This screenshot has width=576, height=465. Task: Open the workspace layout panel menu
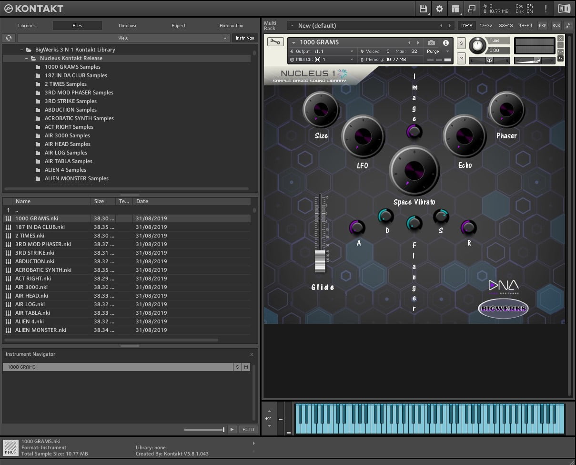[x=456, y=9]
